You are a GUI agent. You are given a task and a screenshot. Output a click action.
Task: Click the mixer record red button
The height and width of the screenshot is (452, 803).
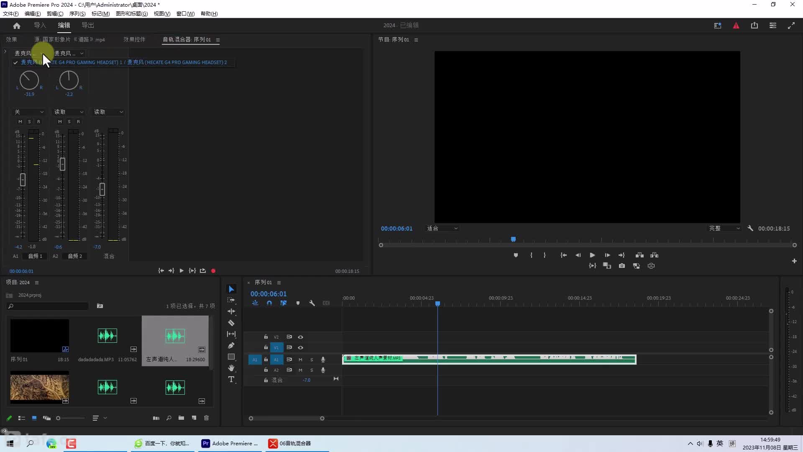coord(213,271)
